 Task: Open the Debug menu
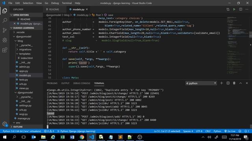(55, 3)
